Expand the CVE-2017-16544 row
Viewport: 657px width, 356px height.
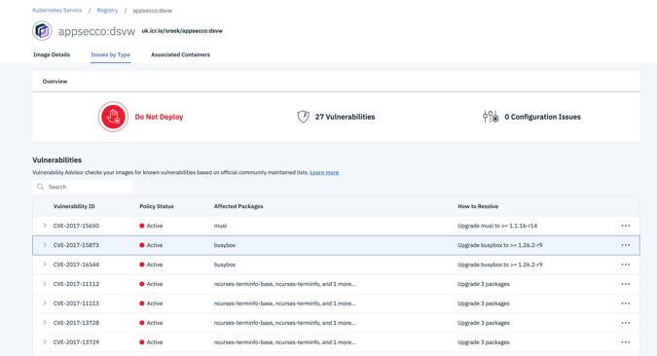pos(45,265)
